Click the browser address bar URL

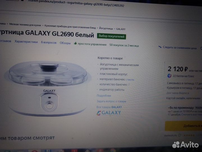76,3
